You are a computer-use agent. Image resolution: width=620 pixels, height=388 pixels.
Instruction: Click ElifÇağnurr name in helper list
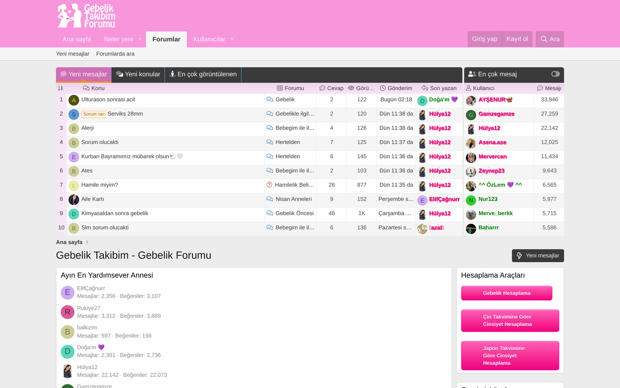point(91,288)
